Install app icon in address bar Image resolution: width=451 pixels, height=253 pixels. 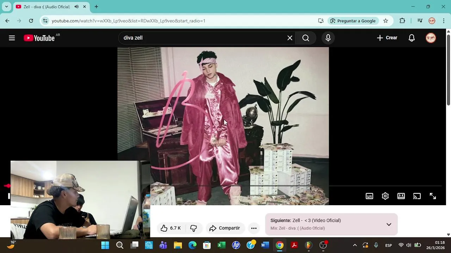pos(321,21)
